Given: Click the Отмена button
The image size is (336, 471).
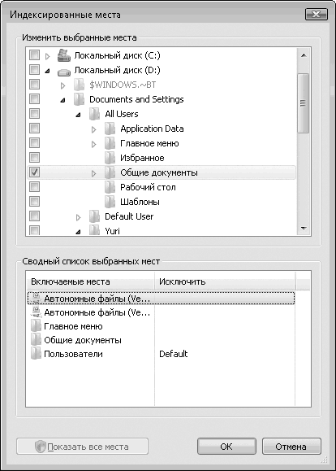Looking at the screenshot, I should [x=291, y=447].
